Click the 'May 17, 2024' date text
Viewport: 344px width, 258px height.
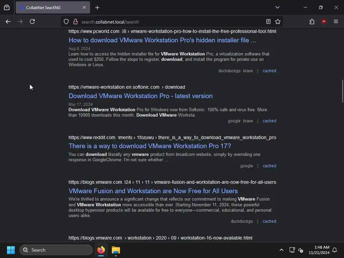point(81,104)
